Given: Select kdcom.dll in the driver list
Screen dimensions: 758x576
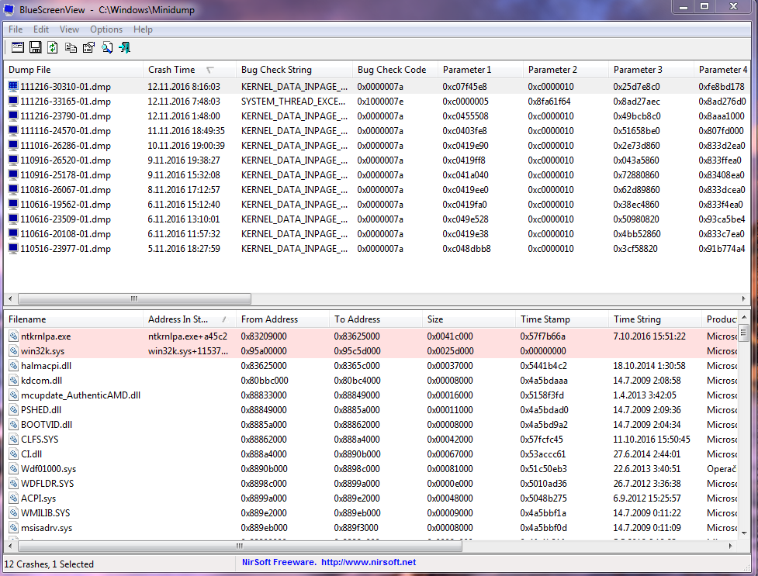Looking at the screenshot, I should click(42, 381).
